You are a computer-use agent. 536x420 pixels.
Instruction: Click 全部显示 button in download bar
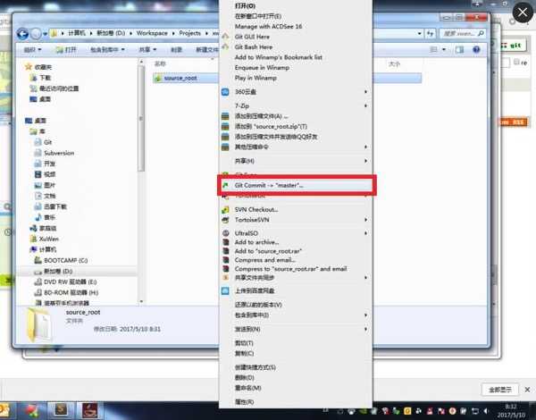pyautogui.click(x=499, y=390)
